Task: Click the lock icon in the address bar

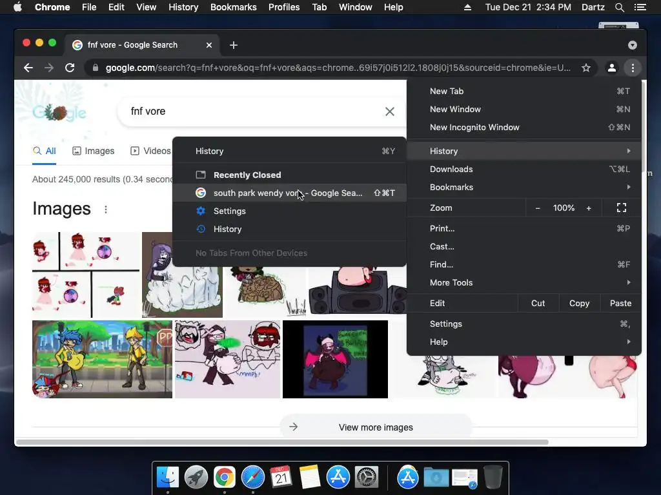Action: point(96,68)
